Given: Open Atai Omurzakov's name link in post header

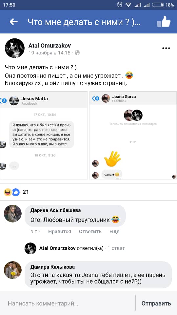Looking at the screenshot, I should [49, 46].
